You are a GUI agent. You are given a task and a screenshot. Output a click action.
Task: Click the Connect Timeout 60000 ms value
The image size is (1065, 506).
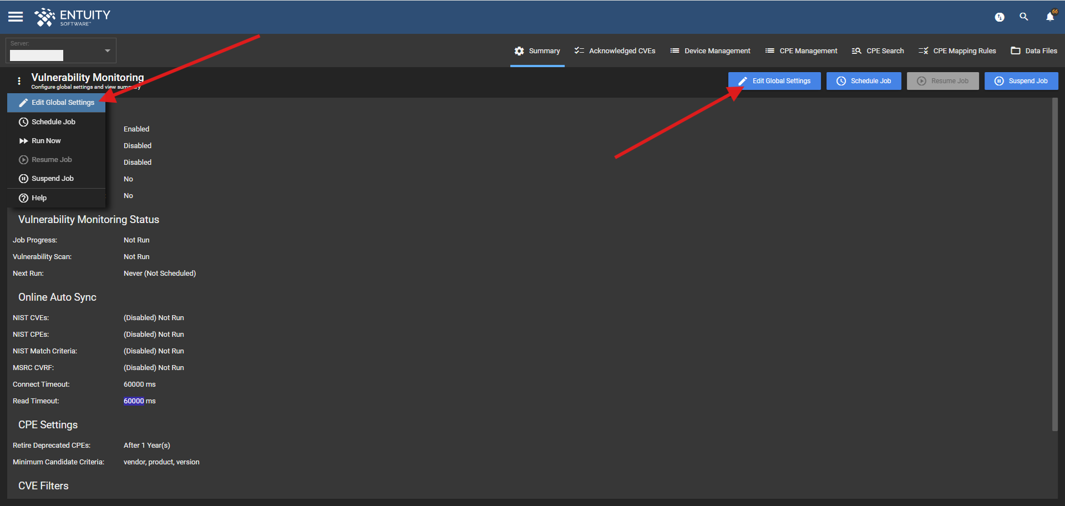(140, 384)
